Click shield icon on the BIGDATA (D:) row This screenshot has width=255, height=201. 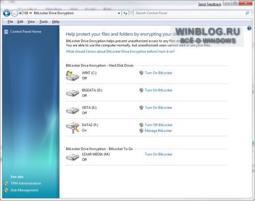pyautogui.click(x=141, y=90)
